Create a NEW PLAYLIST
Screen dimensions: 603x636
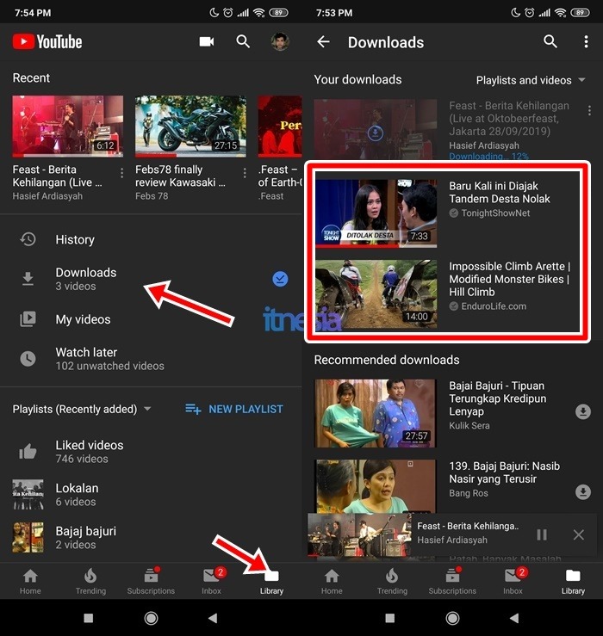[x=234, y=409]
